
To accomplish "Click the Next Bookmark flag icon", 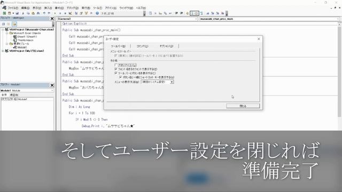I will [x=213, y=13].
